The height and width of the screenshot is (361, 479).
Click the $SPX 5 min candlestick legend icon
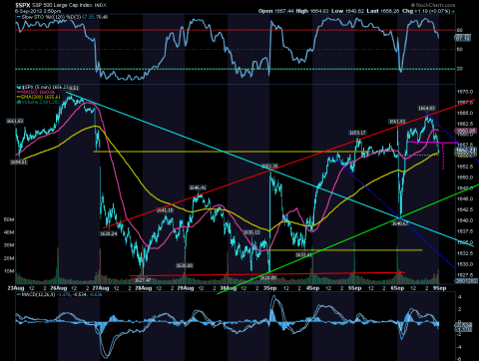(19, 88)
